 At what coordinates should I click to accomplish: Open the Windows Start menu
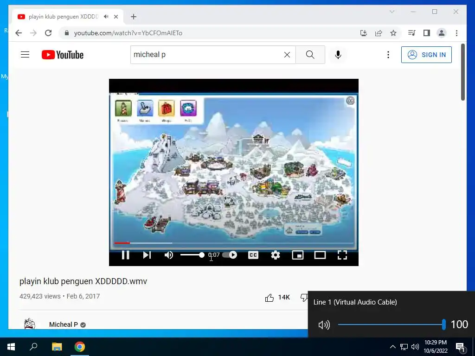click(11, 347)
